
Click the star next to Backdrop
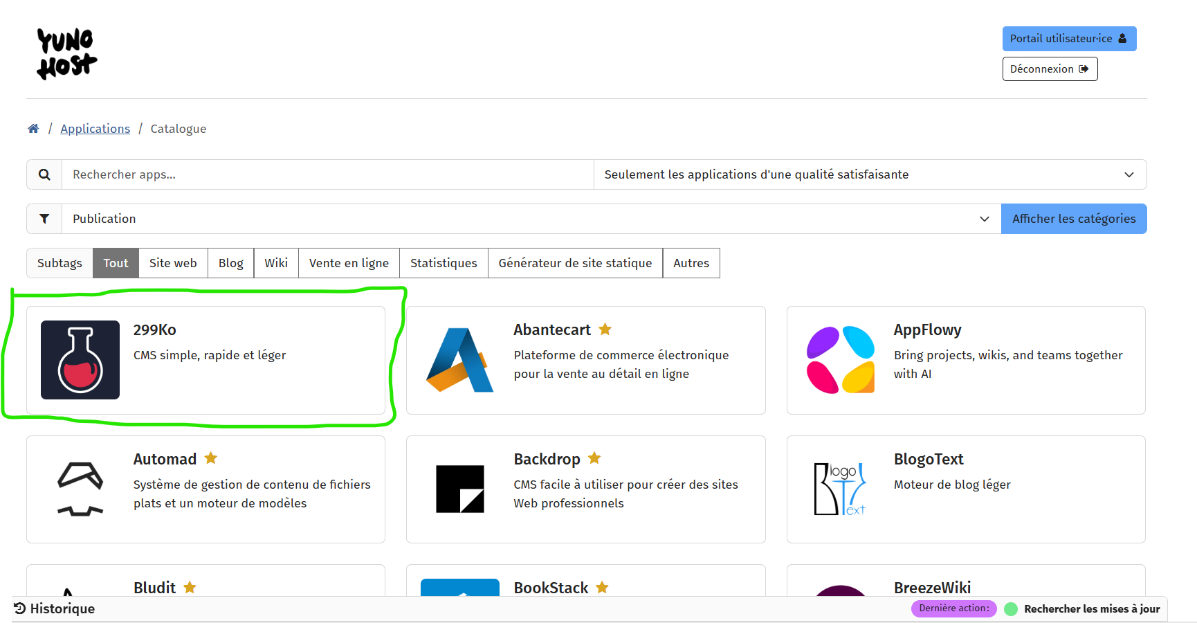(x=594, y=458)
